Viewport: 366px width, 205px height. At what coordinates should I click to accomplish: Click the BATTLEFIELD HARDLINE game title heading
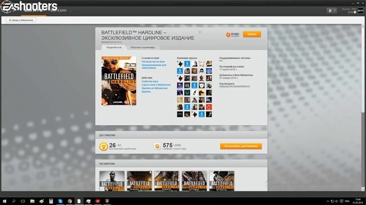click(148, 35)
